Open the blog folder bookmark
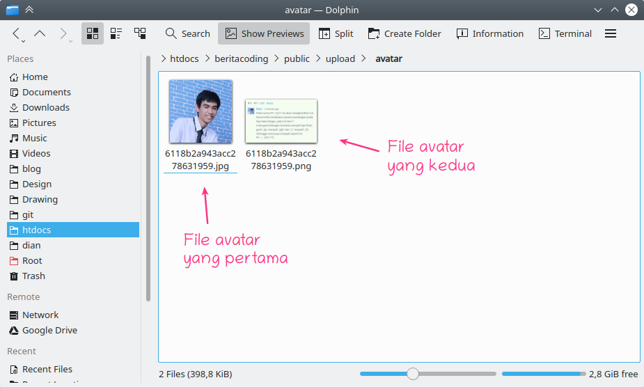The width and height of the screenshot is (644, 387). coord(73,169)
